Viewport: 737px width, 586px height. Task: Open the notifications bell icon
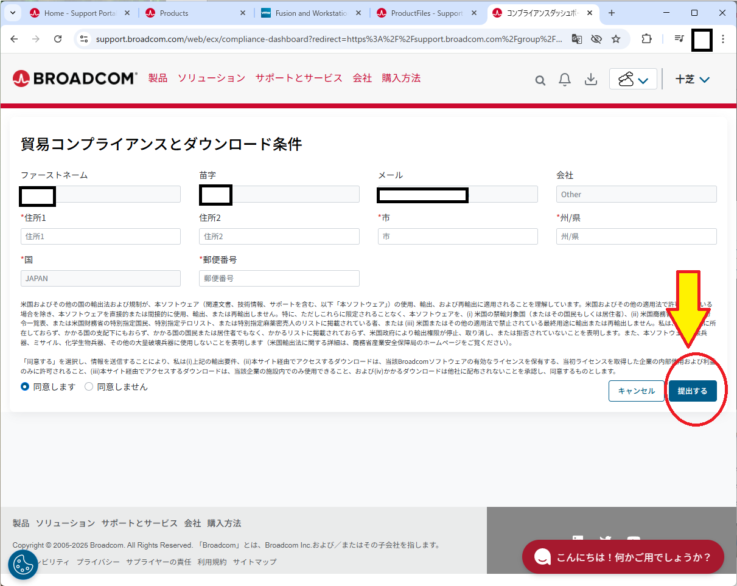coord(565,80)
